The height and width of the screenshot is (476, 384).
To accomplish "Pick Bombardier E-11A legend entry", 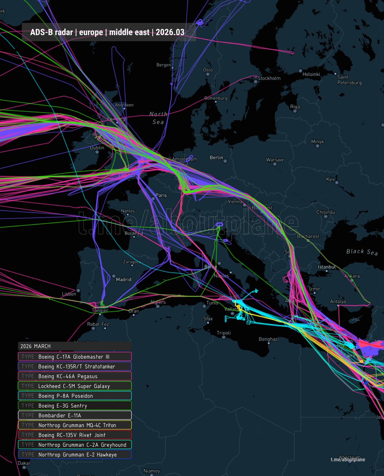I will click(75, 415).
